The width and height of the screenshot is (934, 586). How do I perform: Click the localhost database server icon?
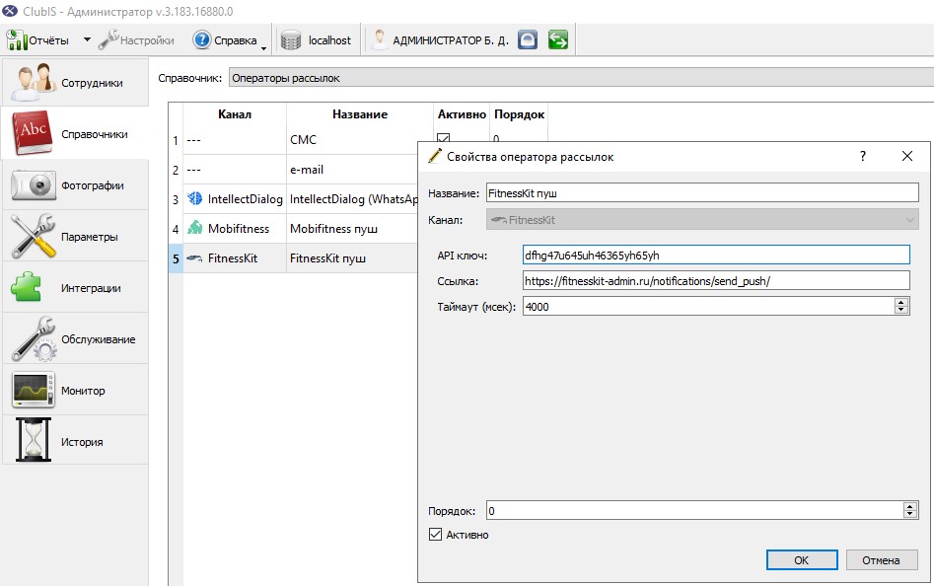291,40
